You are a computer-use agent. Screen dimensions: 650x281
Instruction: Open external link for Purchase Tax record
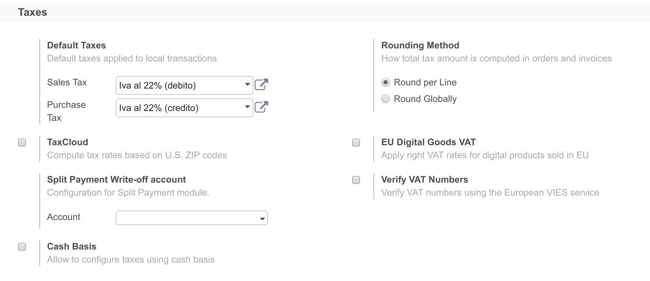[261, 107]
